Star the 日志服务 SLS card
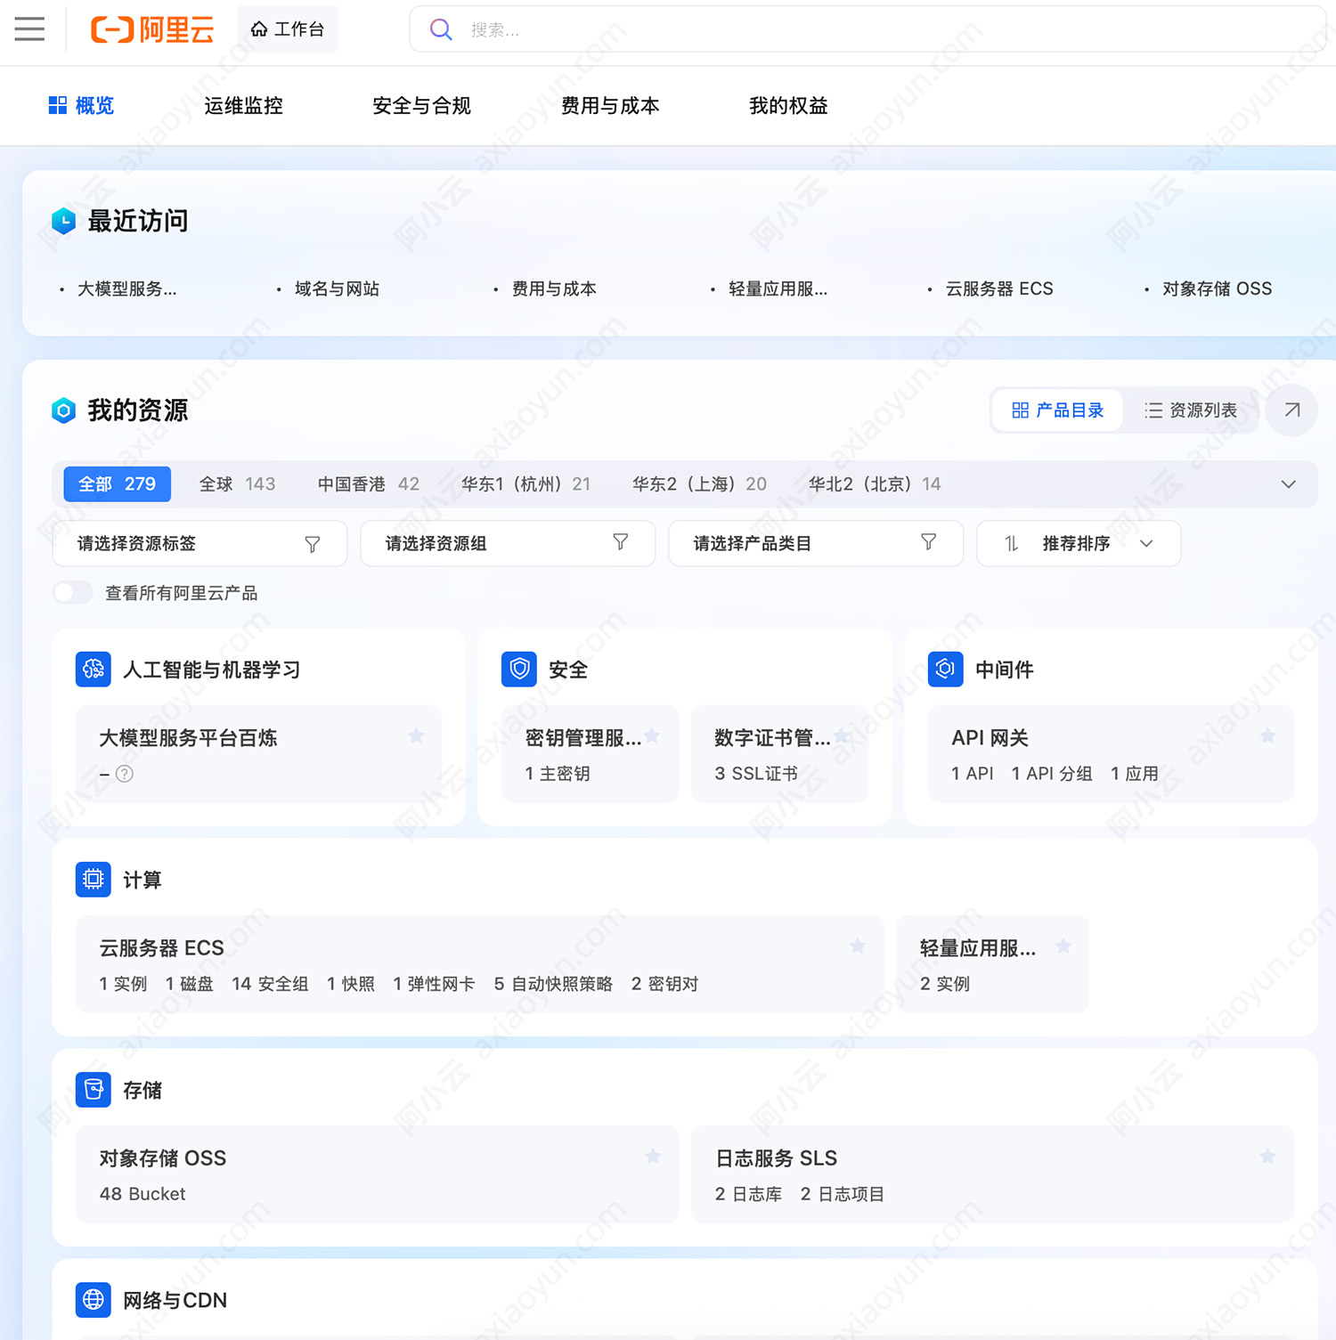The image size is (1336, 1340). coord(1268,1156)
